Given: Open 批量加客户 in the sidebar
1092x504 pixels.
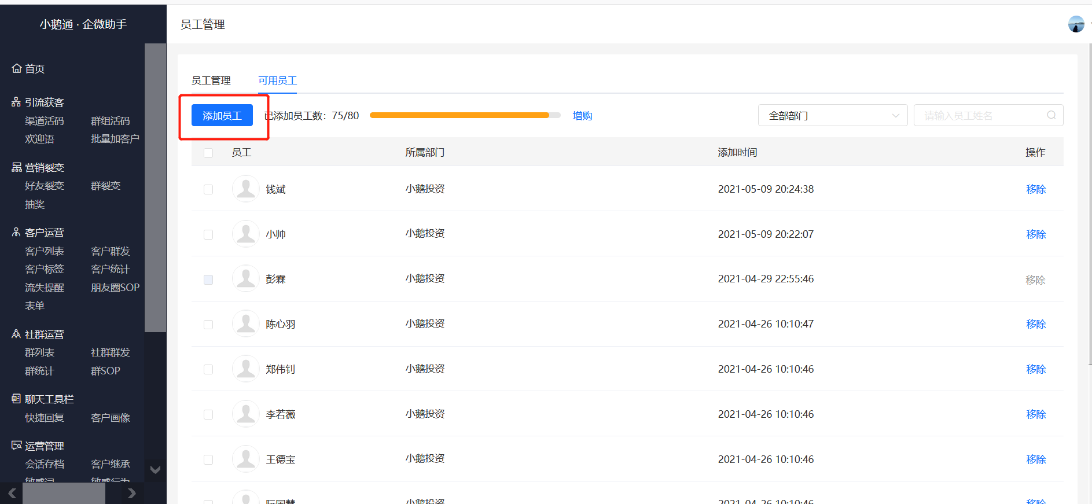Looking at the screenshot, I should pos(115,138).
